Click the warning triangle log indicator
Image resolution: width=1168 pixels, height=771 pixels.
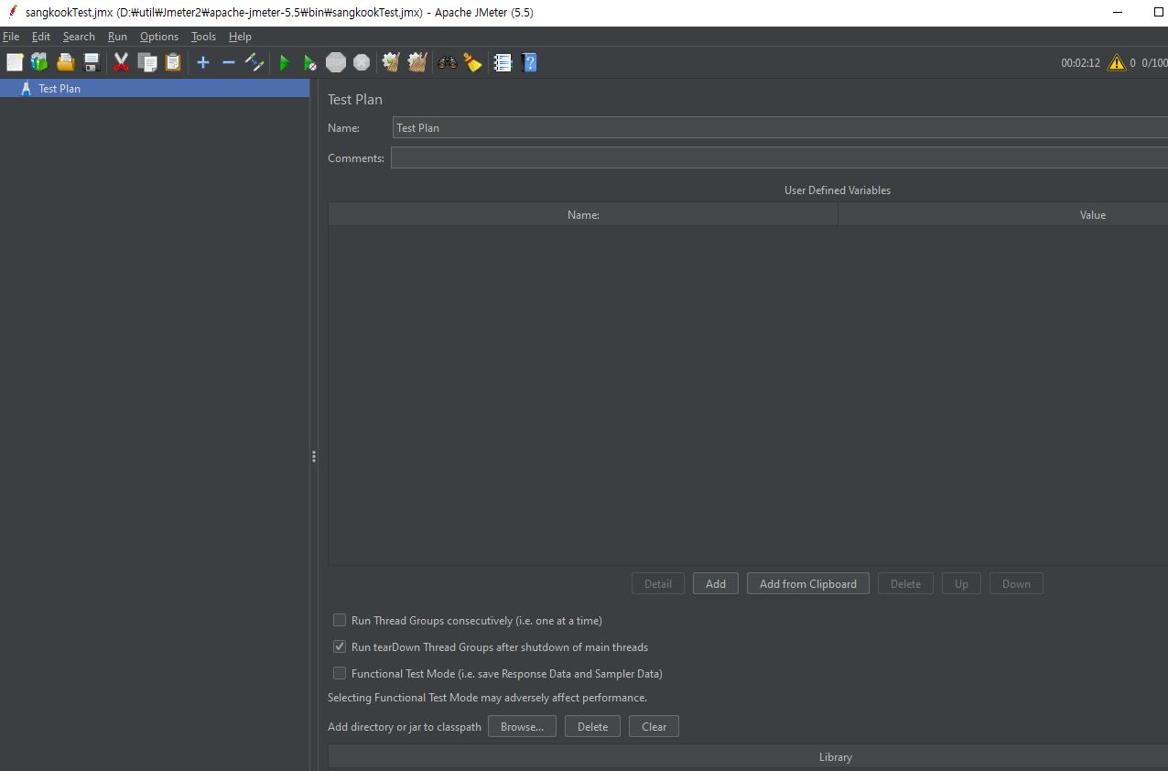pos(1116,62)
